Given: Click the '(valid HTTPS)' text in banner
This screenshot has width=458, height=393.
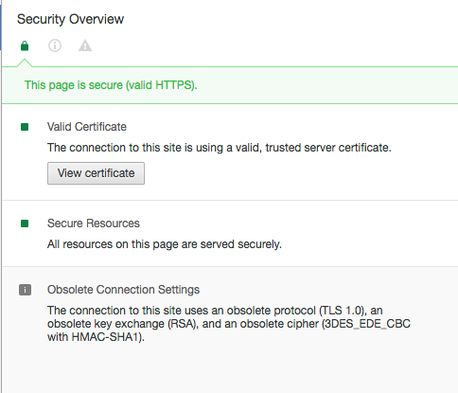Looking at the screenshot, I should (x=161, y=85).
